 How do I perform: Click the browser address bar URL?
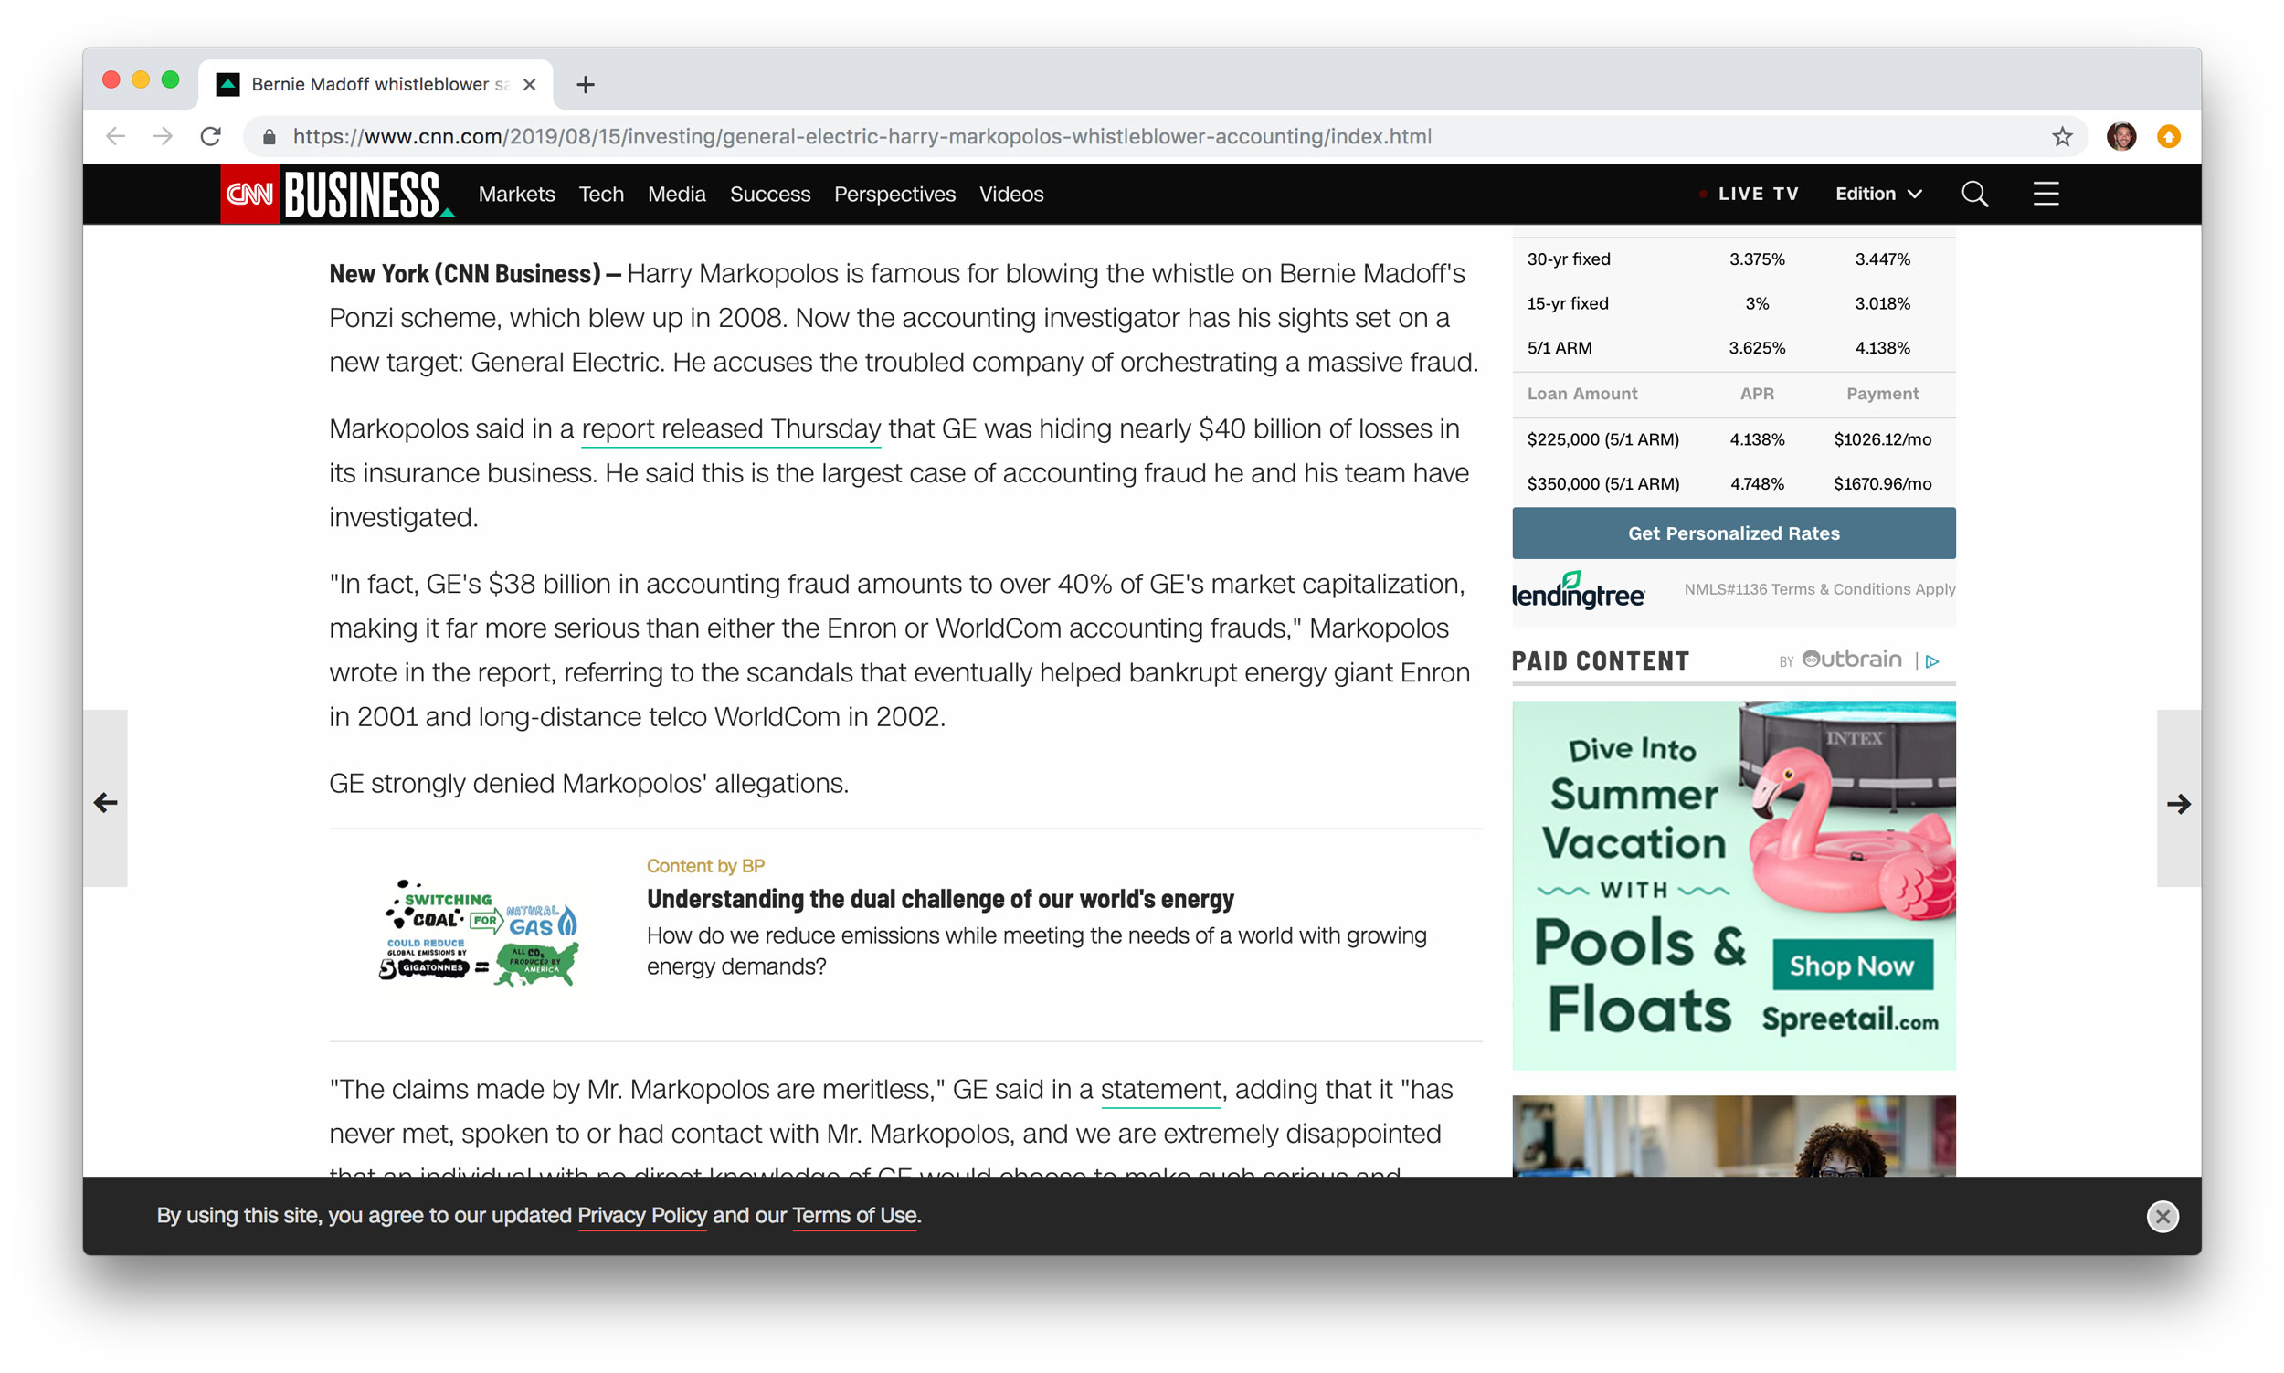pyautogui.click(x=862, y=137)
